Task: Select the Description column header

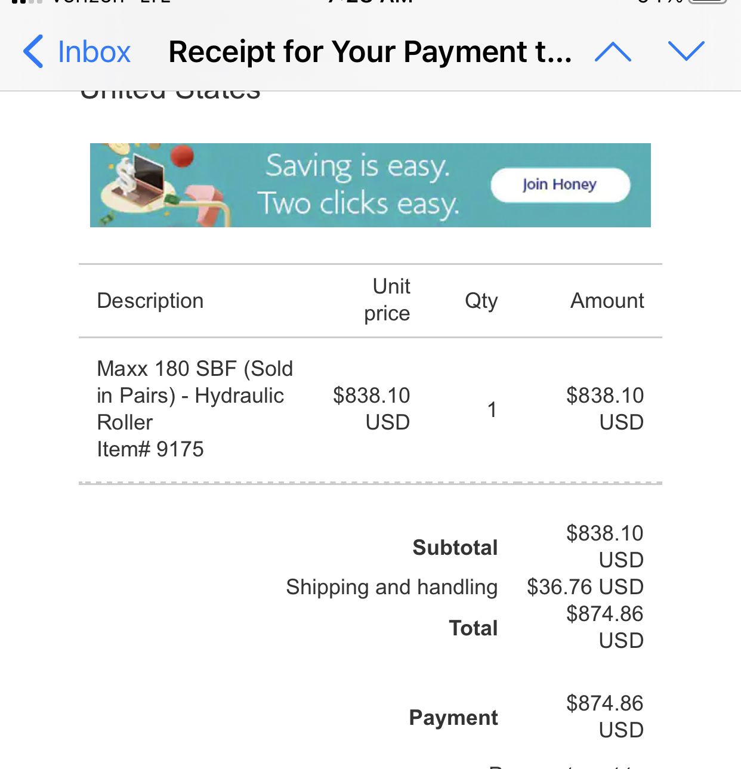Action: pos(150,301)
